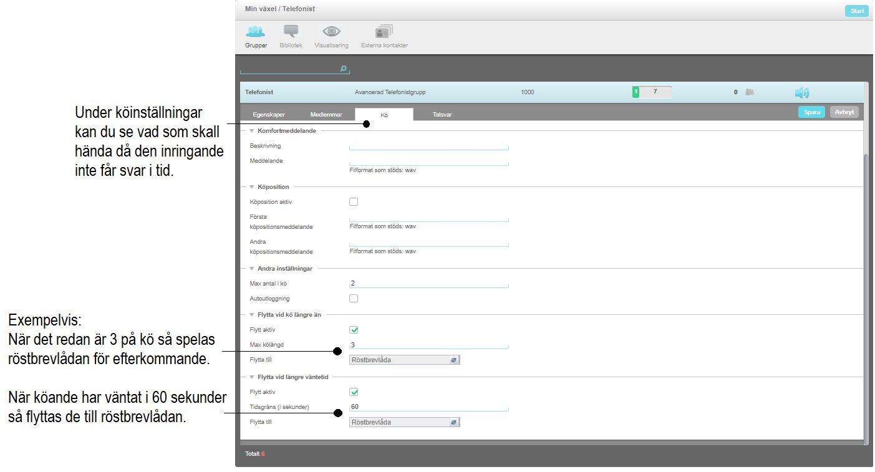The width and height of the screenshot is (875, 472).
Task: Open Flytta till dropdown below Max kölängd
Action: tap(405, 360)
